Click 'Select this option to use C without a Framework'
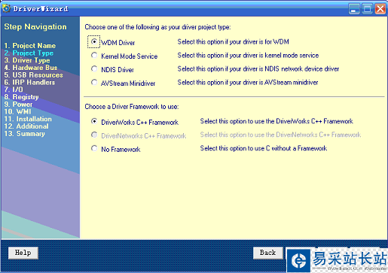 coord(264,148)
